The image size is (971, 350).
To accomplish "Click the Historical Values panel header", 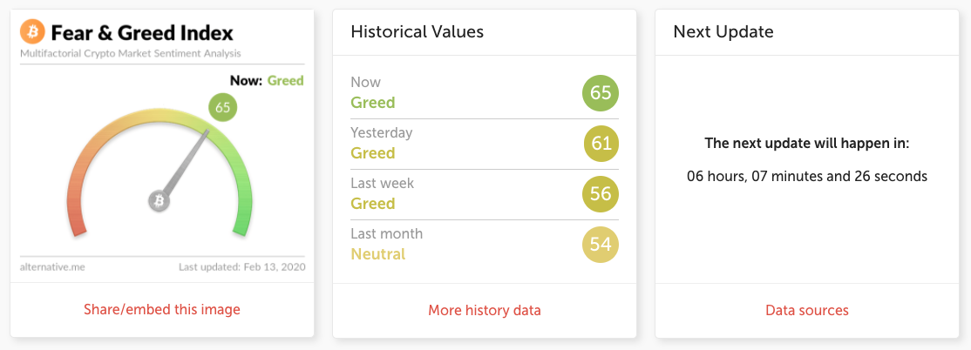I will (x=417, y=32).
